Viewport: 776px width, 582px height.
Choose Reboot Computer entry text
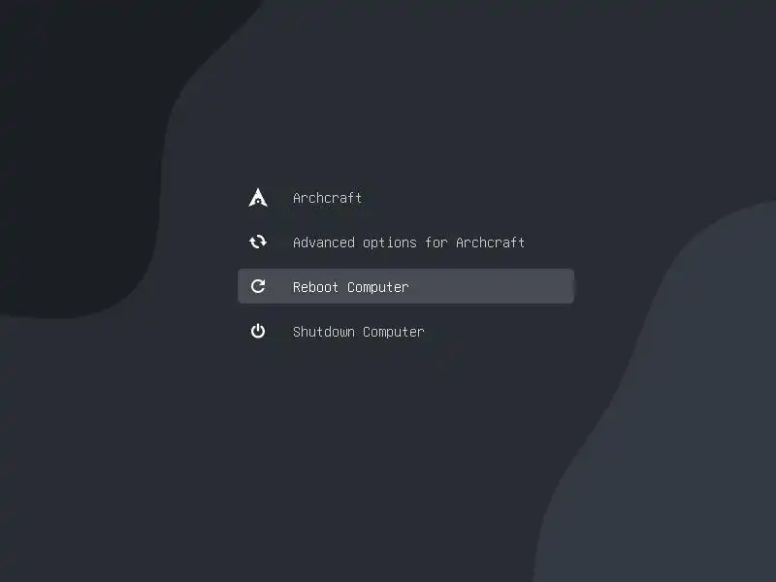(350, 287)
